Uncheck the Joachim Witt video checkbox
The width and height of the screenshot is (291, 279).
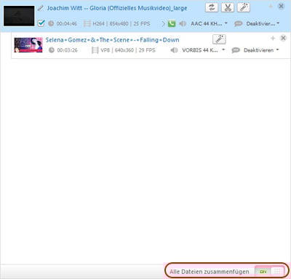tap(41, 23)
